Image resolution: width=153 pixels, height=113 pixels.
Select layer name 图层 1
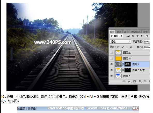tap(127, 52)
